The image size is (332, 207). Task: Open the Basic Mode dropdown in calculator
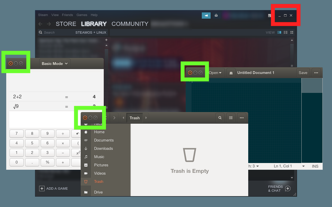coord(55,64)
